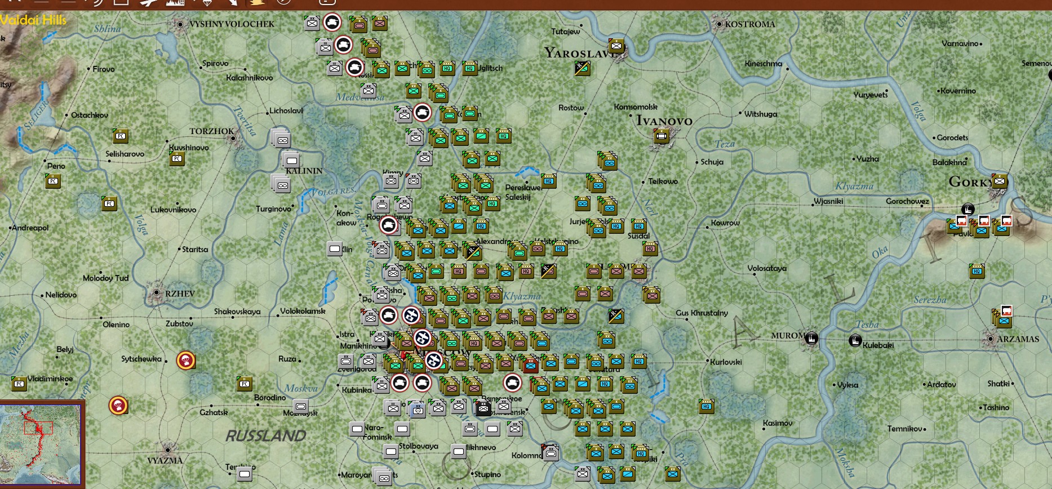Select the PC unit below Kuvshinovo
1052x489 pixels.
coord(177,159)
